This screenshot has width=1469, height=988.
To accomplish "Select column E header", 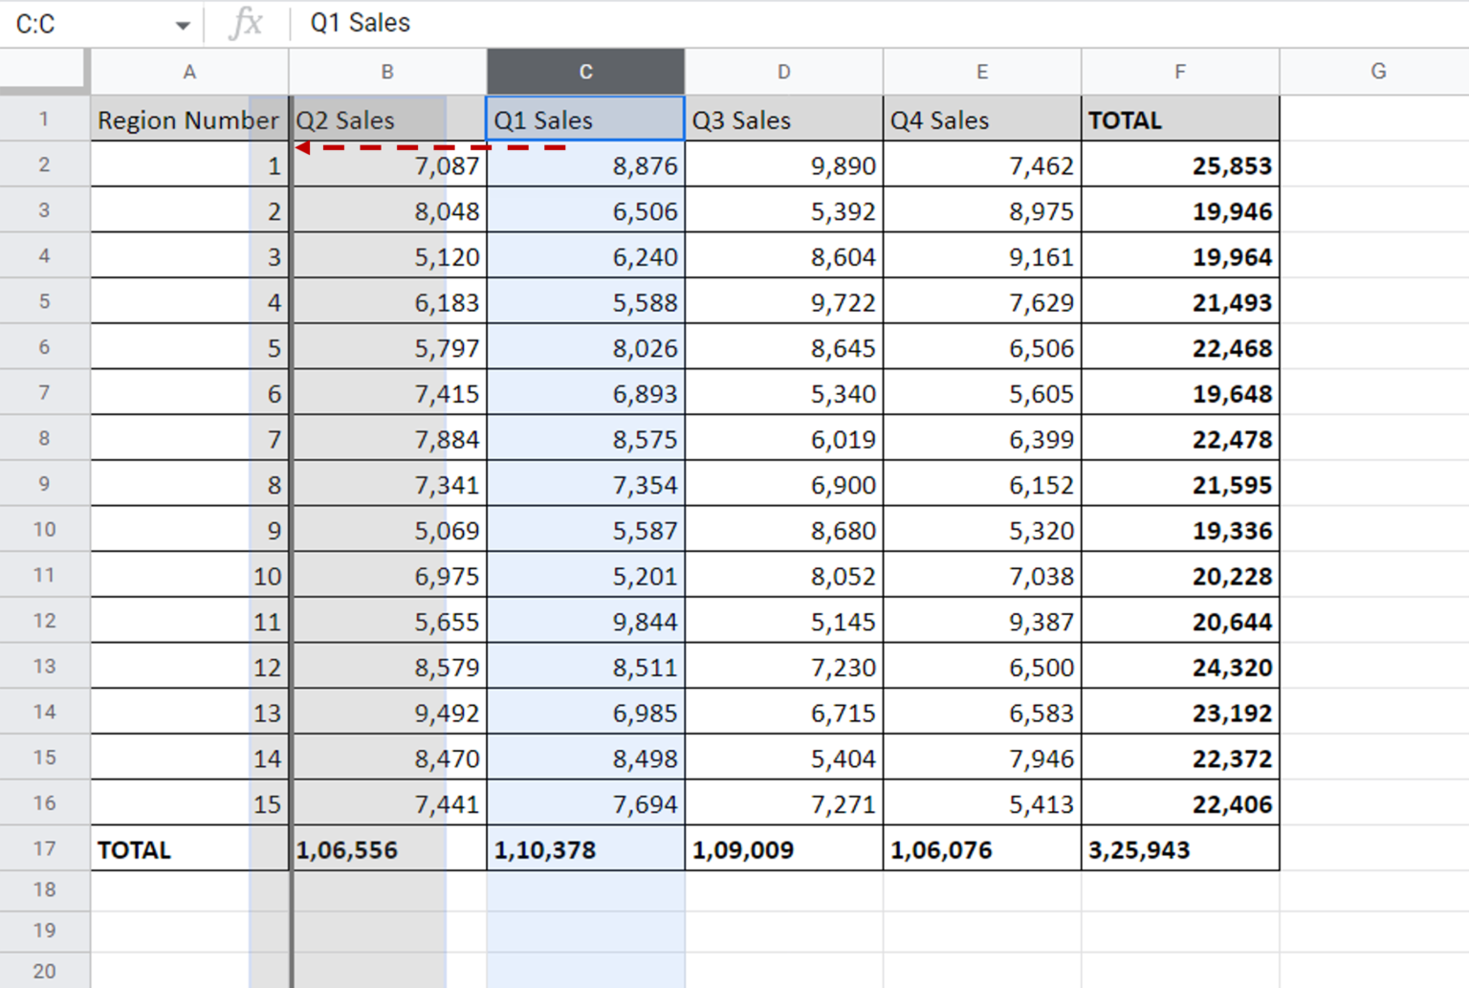I will (982, 72).
